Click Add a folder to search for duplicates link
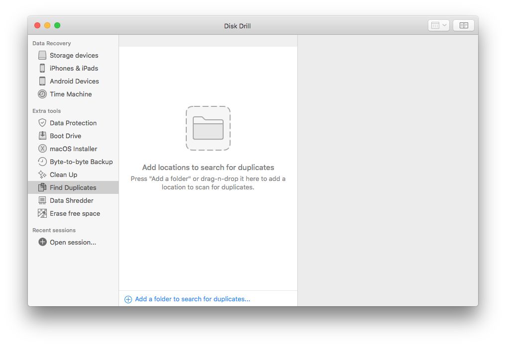Image resolution: width=506 pixels, height=346 pixels. point(192,299)
